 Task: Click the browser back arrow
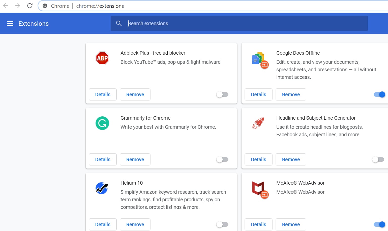tap(6, 6)
